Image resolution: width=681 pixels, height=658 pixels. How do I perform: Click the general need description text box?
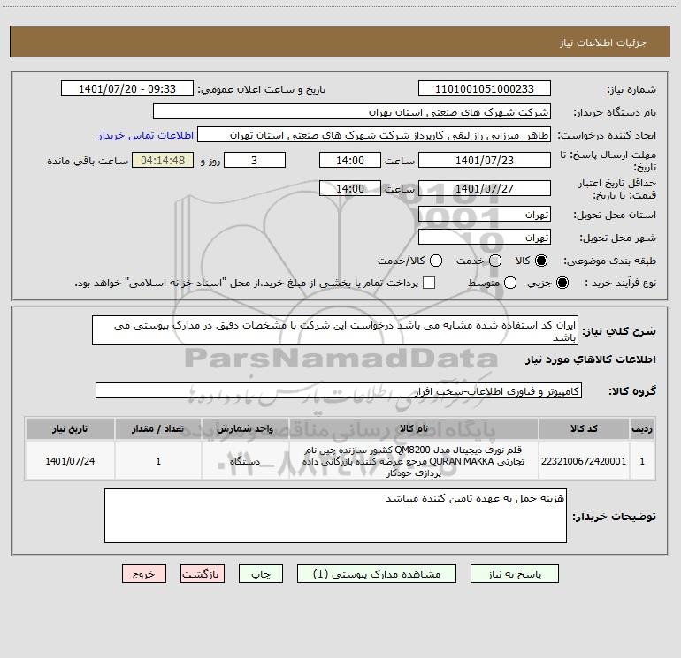[x=335, y=330]
